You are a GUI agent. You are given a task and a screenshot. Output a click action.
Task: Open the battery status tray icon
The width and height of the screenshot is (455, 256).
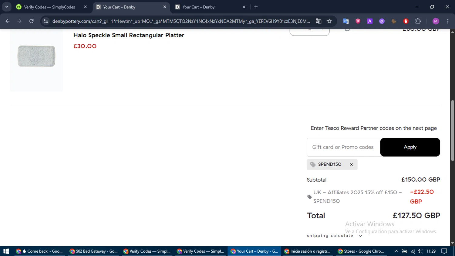point(404,251)
